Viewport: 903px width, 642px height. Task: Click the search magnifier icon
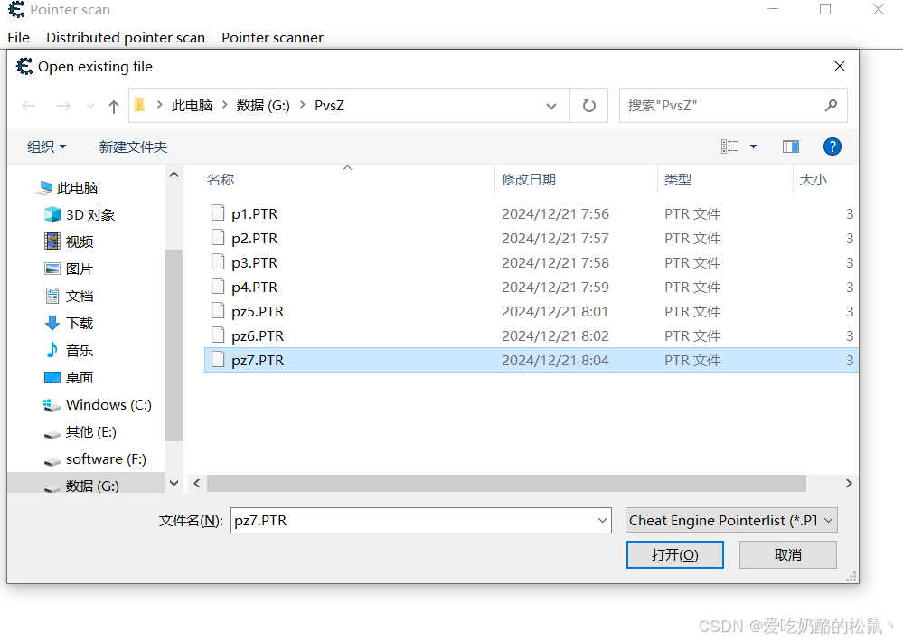831,106
